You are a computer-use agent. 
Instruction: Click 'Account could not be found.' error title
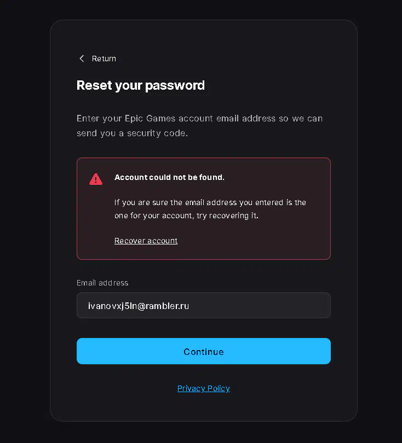(x=169, y=177)
